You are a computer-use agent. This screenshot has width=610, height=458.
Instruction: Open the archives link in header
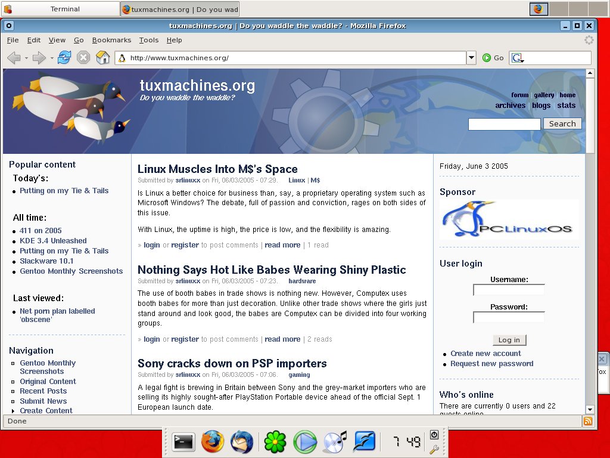[x=510, y=105]
